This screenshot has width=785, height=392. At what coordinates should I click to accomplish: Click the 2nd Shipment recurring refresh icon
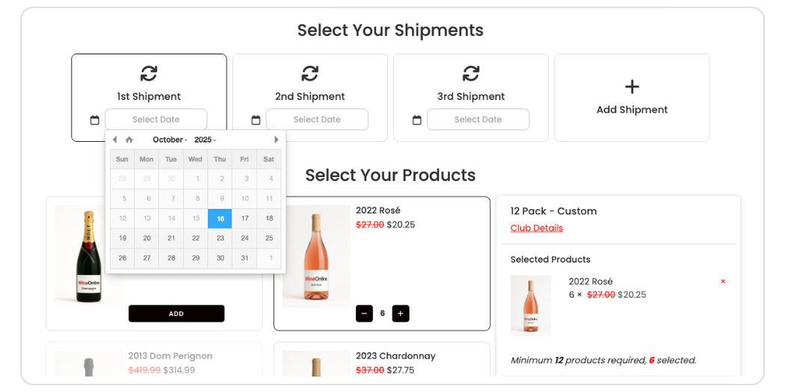point(310,73)
